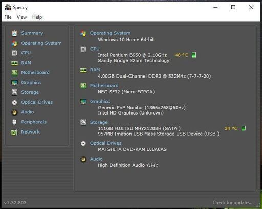The width and height of the screenshot is (262, 209).
Task: Click Check for updates link
Action: pyautogui.click(x=233, y=203)
